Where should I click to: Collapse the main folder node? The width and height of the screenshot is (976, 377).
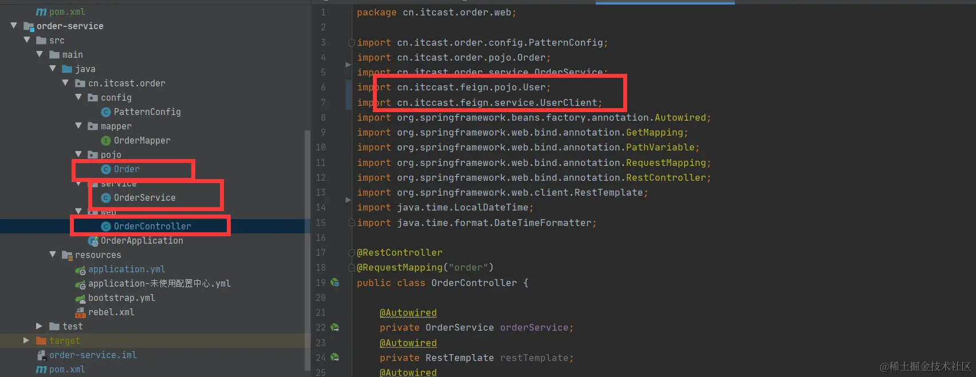(x=40, y=54)
